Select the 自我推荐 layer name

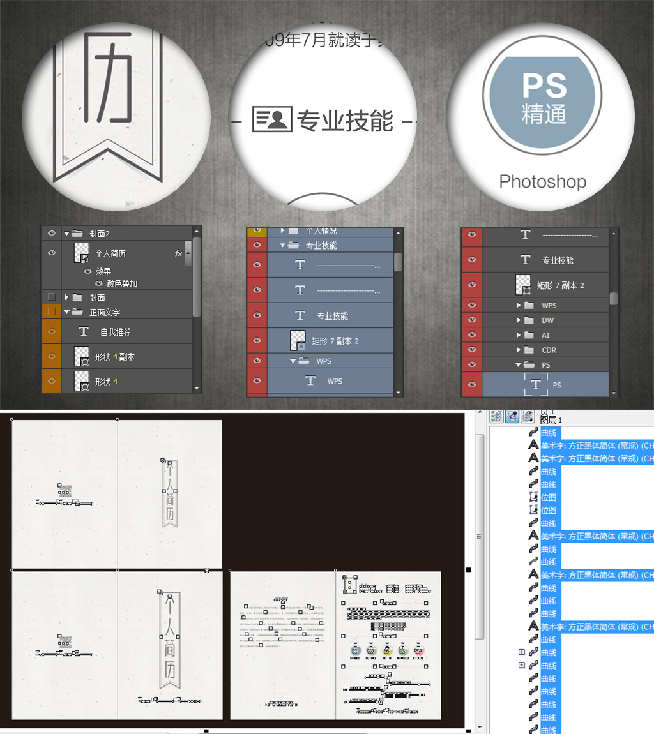coord(116,332)
